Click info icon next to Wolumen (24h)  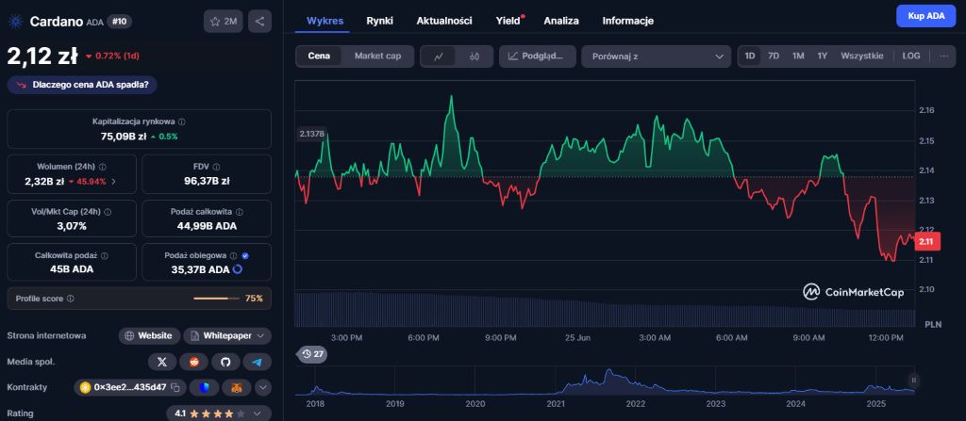pos(102,167)
